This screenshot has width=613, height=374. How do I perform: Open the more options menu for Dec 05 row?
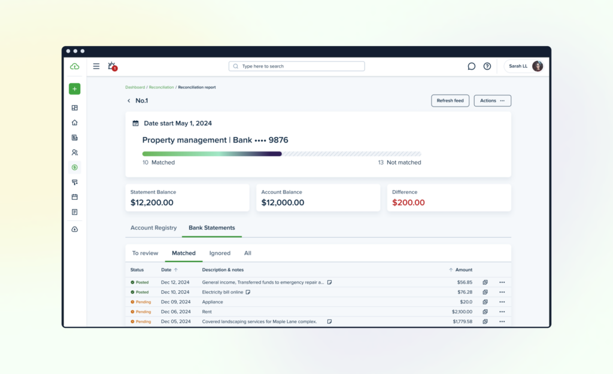coord(502,321)
